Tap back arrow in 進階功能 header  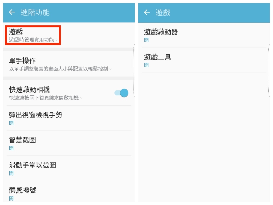tap(12, 12)
